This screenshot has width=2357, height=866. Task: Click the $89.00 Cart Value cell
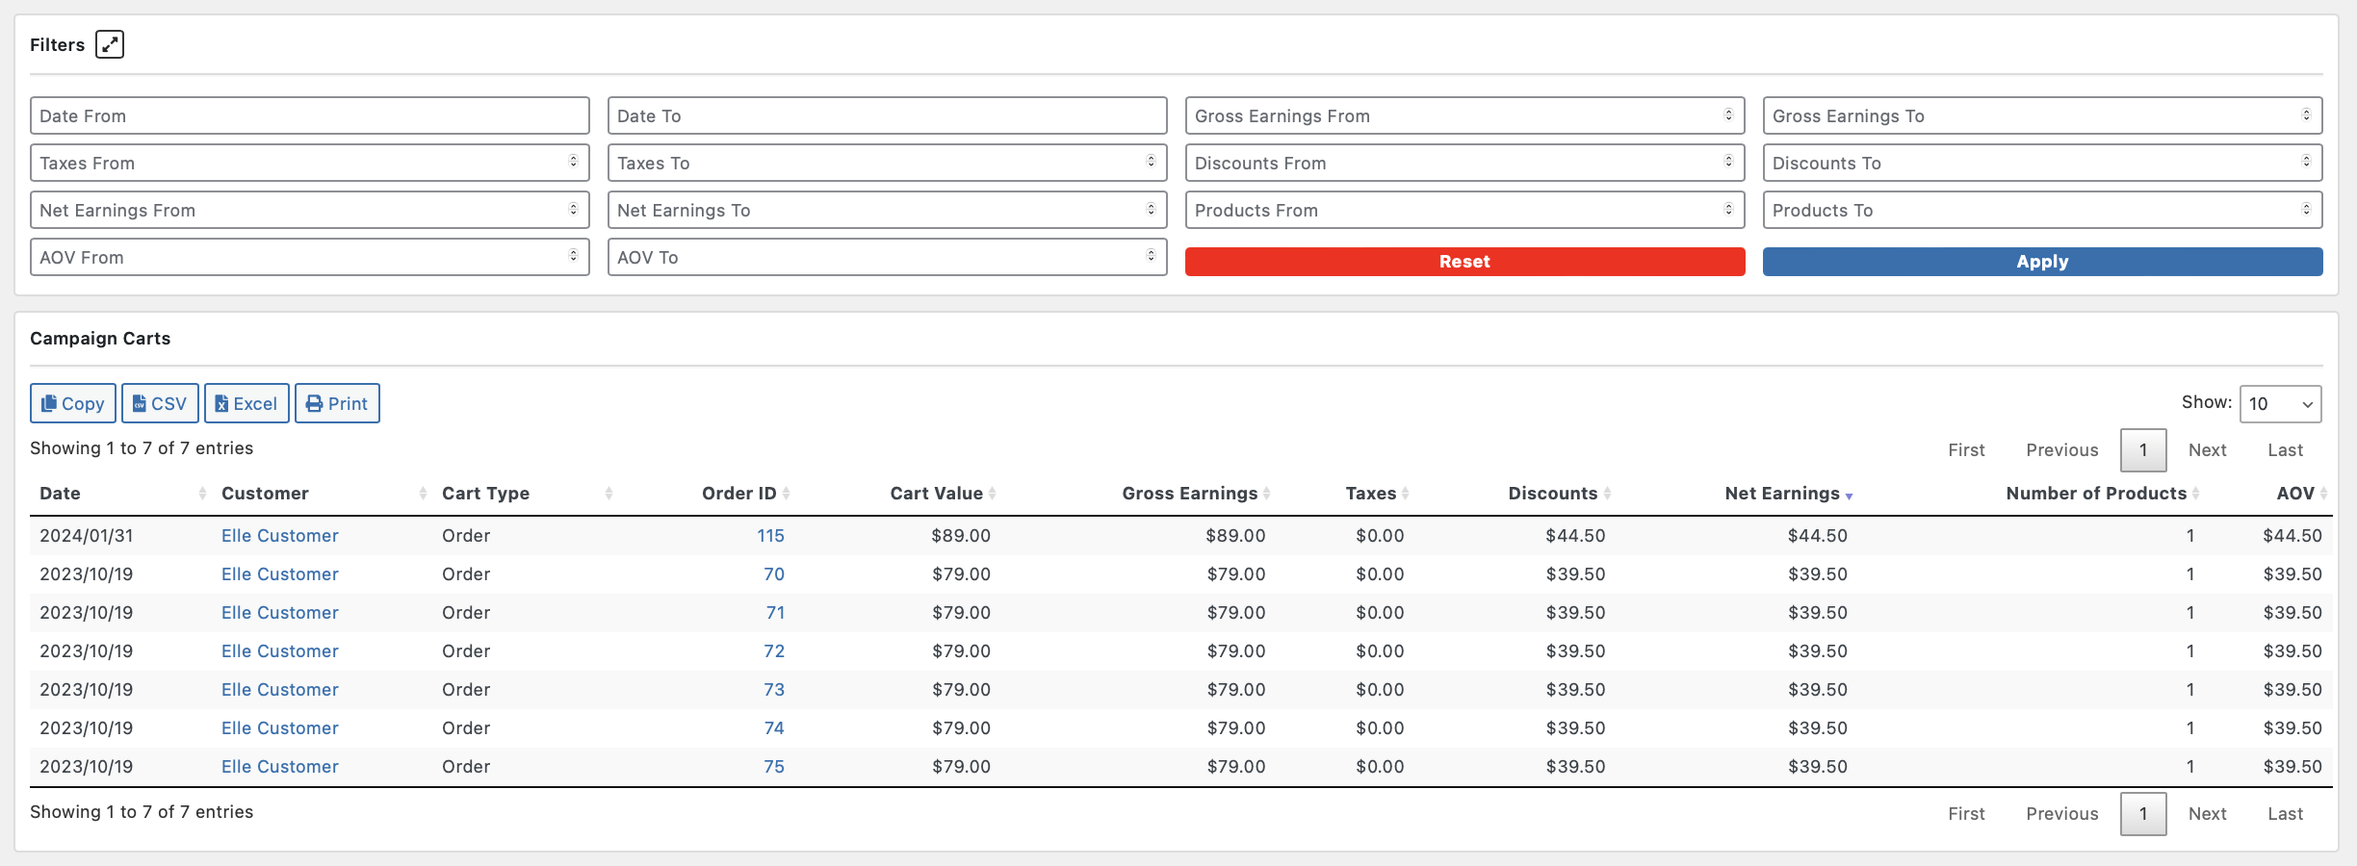(960, 536)
